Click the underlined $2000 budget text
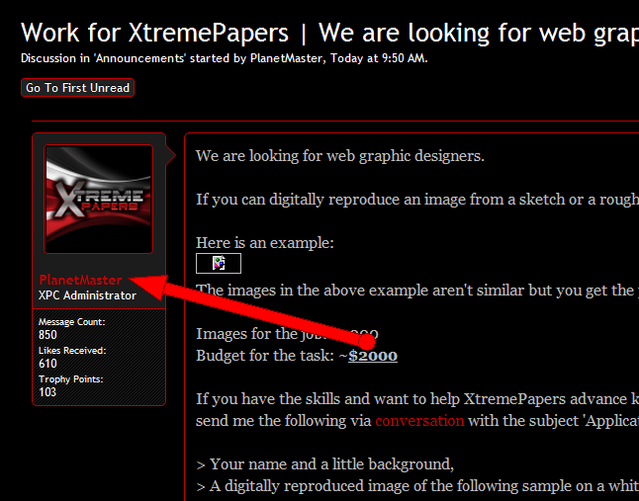The width and height of the screenshot is (639, 501). coord(373,356)
